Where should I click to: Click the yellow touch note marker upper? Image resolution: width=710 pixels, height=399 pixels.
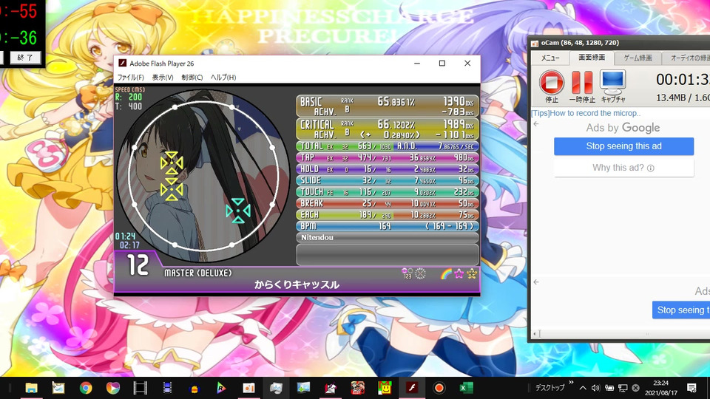tap(172, 163)
